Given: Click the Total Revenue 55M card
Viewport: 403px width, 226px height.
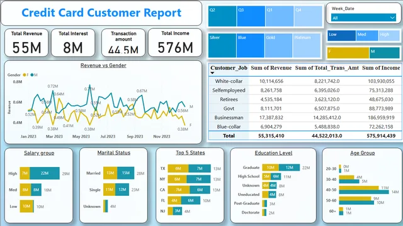Looking at the screenshot, I should [26, 43].
